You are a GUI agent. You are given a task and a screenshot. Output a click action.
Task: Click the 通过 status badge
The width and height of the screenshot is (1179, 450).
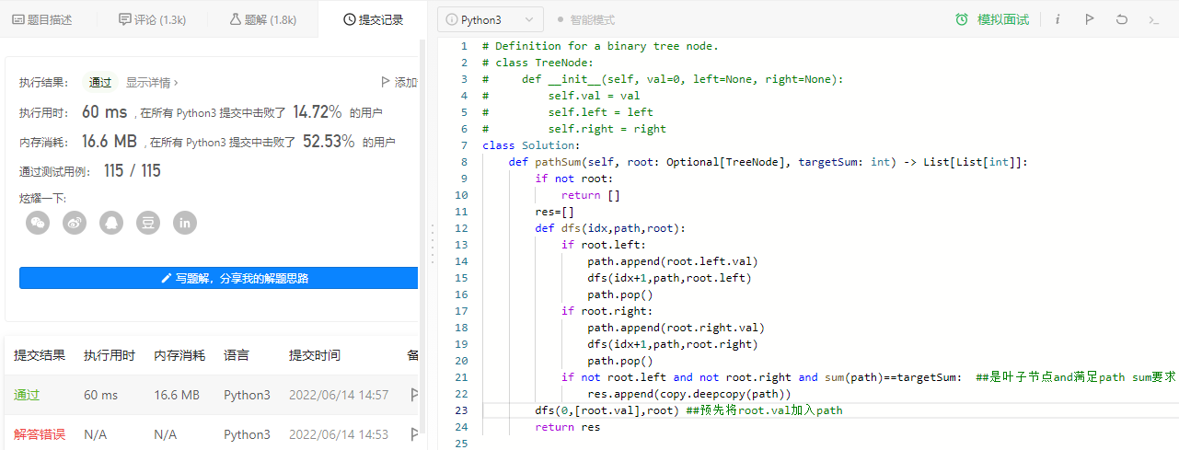(100, 82)
